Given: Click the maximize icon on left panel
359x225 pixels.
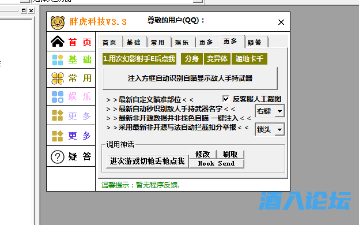Looking at the screenshot, I should pyautogui.click(x=24, y=10).
